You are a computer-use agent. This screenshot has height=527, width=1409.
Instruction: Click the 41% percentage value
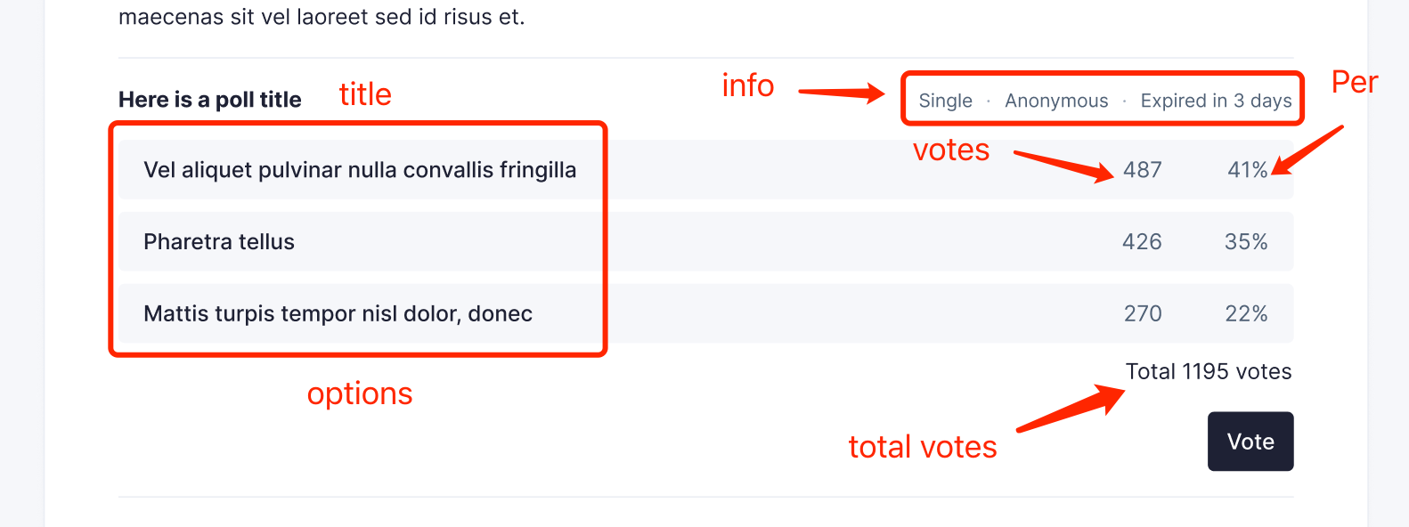point(1247,170)
